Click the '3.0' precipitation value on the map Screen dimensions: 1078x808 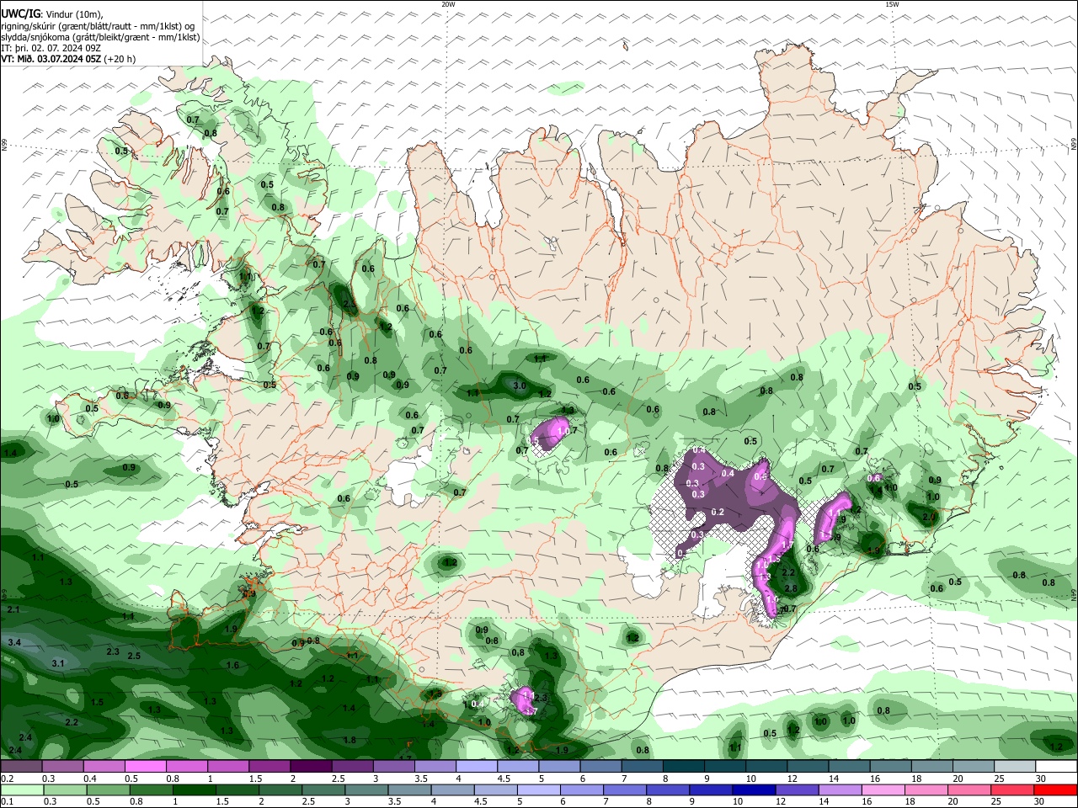point(520,385)
